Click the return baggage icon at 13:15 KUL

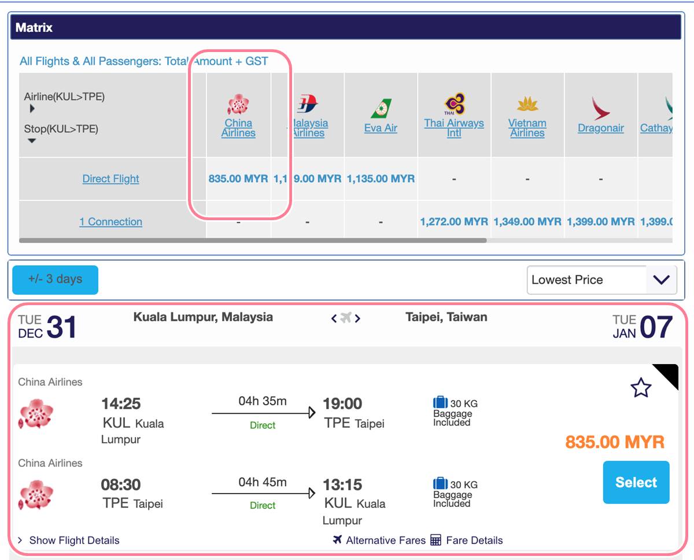pos(440,484)
